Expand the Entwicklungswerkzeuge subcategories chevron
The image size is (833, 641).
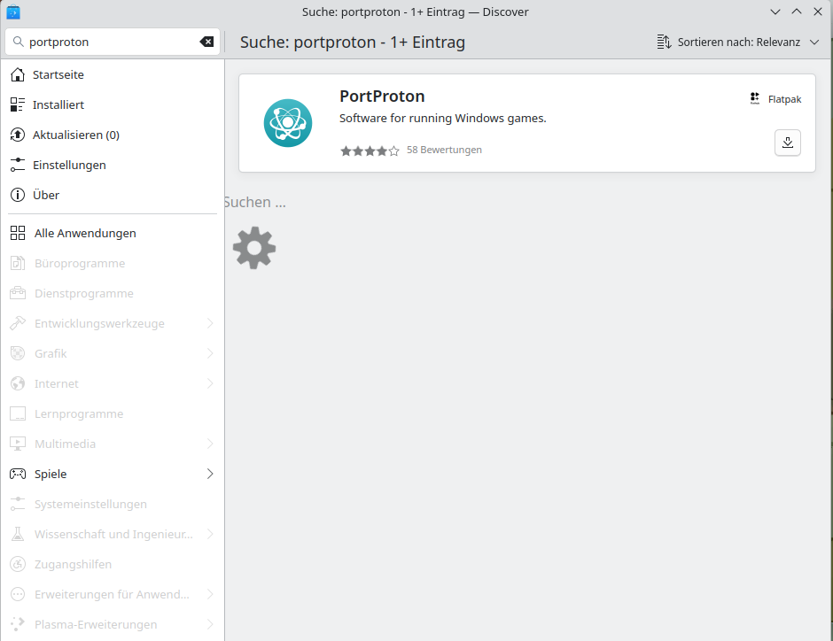tap(210, 323)
